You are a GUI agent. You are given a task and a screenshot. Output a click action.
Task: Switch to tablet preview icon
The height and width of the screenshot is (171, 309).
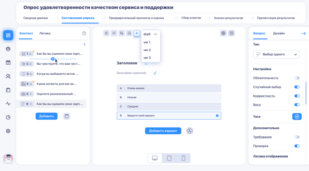(169, 158)
